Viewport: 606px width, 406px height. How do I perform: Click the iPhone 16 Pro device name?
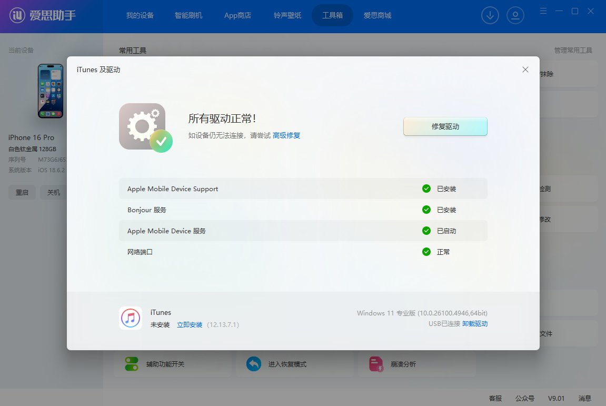tap(31, 137)
